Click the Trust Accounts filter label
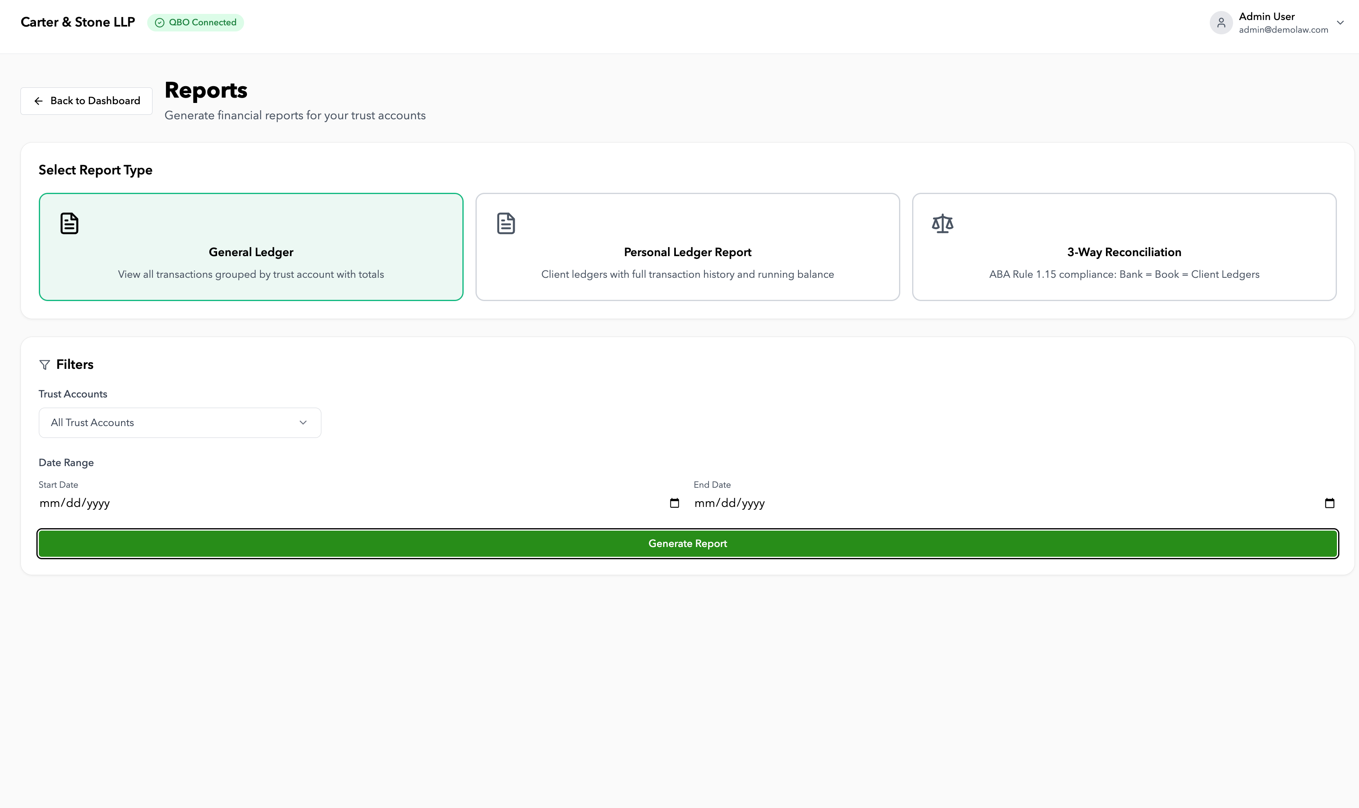The height and width of the screenshot is (808, 1359). click(x=73, y=394)
